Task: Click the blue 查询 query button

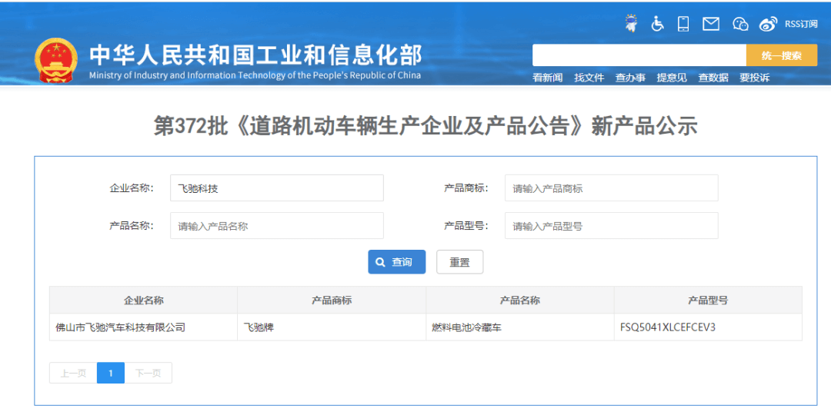Action: [396, 262]
